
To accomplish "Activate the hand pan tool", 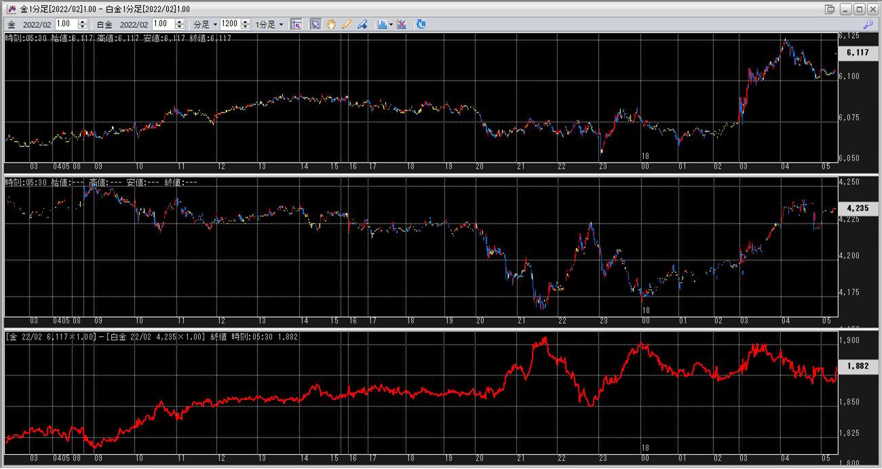I will [331, 24].
